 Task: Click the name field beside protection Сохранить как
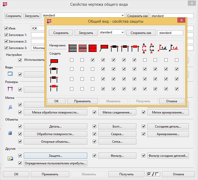[170, 33]
